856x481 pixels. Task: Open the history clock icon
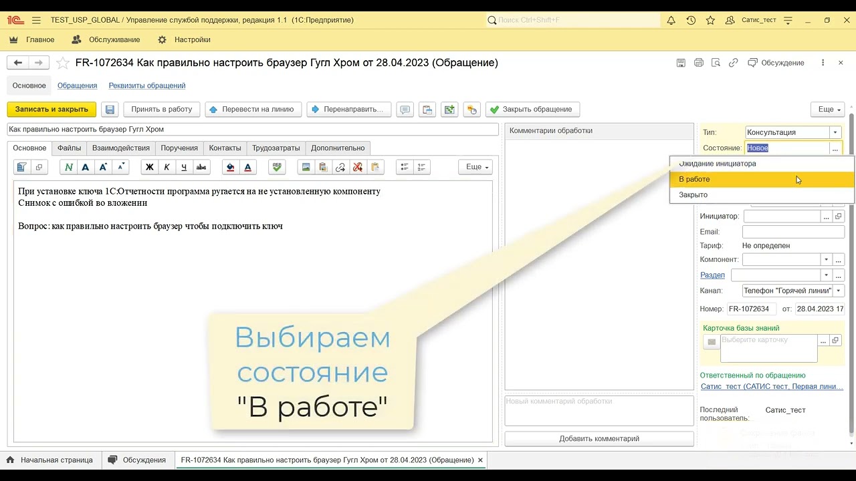[691, 20]
